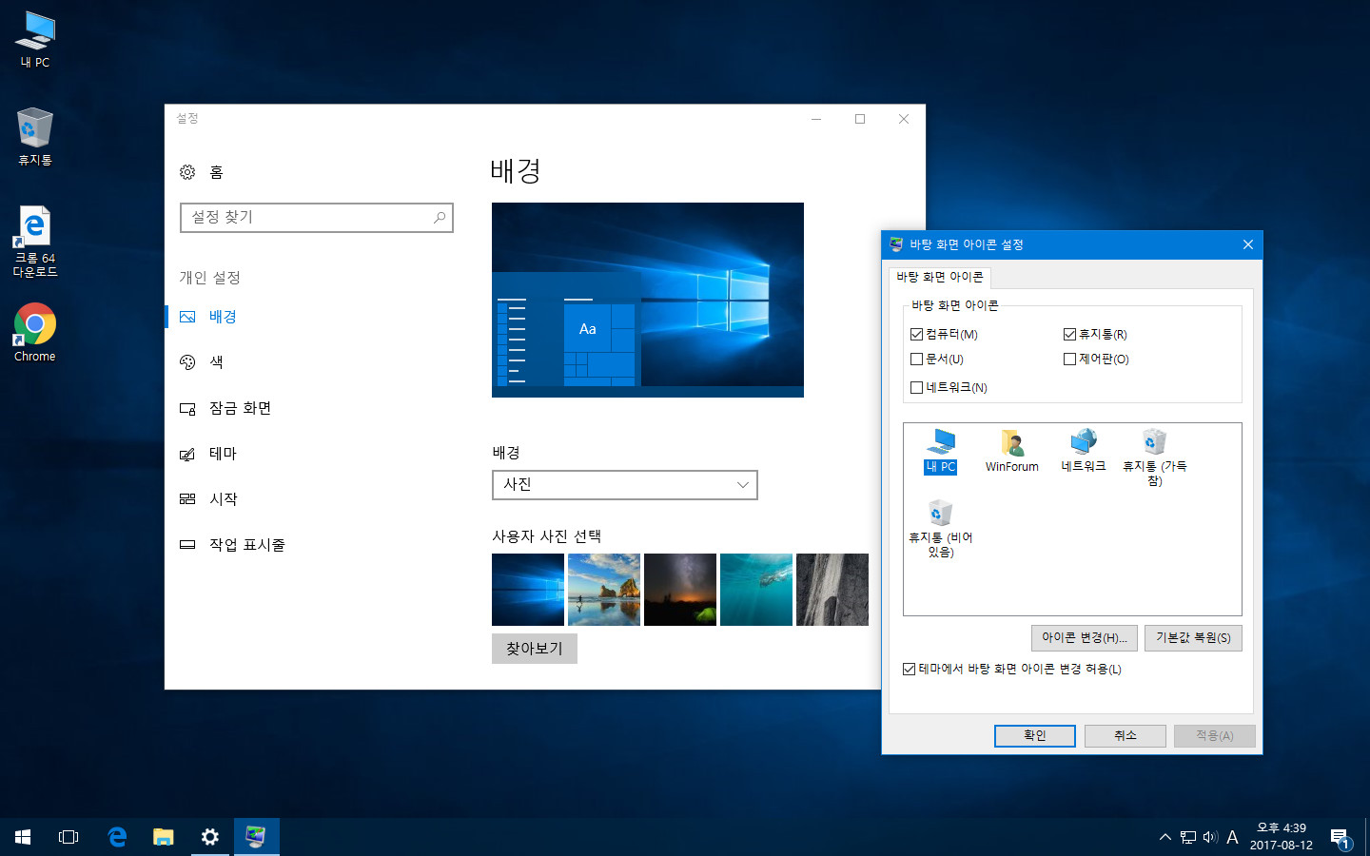Select the 휴지통 (가득 참) icon
1370x856 pixels.
pyautogui.click(x=1155, y=457)
